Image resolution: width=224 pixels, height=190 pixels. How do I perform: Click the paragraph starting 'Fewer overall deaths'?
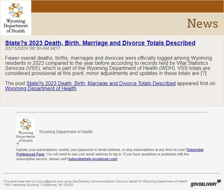click(x=108, y=65)
